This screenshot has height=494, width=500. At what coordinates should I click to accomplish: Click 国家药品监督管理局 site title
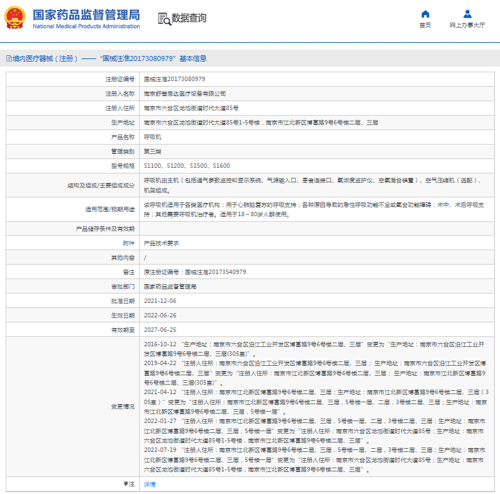click(x=86, y=14)
